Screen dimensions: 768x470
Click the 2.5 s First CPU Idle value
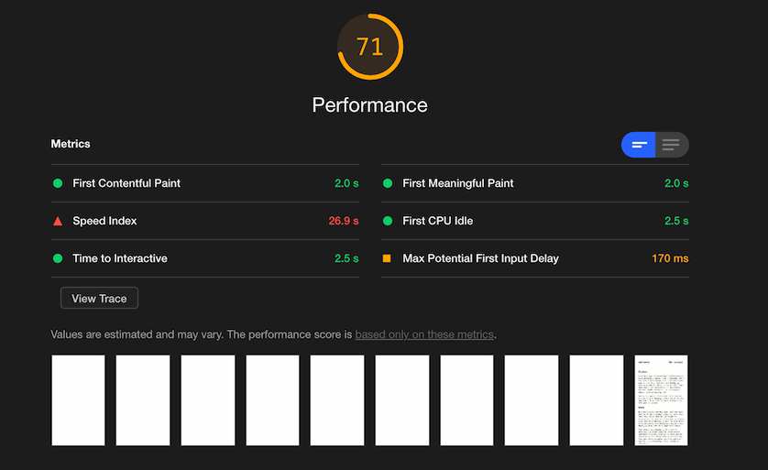[676, 221]
